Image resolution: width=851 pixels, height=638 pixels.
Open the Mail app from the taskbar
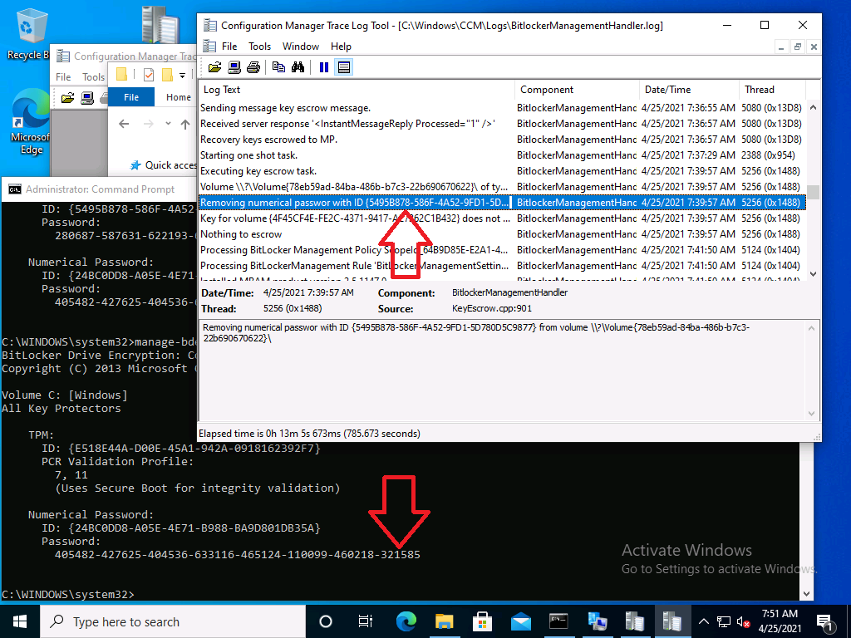pos(520,621)
